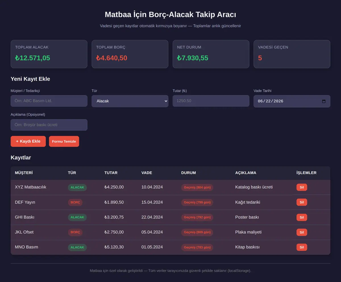
Task: Click the Formu Temizle button
Action: pos(64,141)
